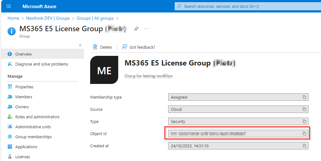Open Properties page
Image resolution: width=321 pixels, height=161 pixels.
pos(24,87)
